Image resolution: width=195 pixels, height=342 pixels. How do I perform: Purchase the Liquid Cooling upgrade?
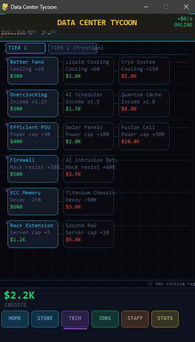(x=89, y=71)
